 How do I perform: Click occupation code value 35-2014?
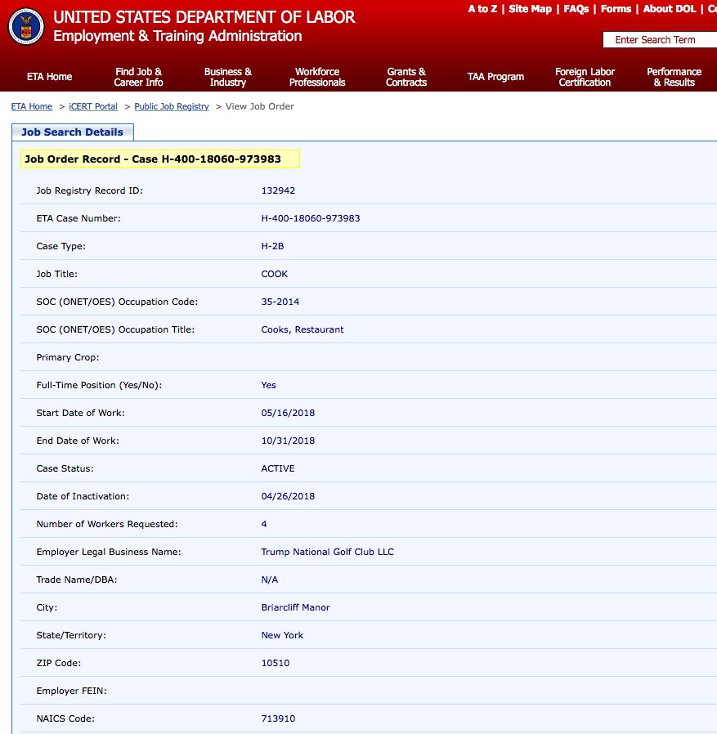(280, 302)
